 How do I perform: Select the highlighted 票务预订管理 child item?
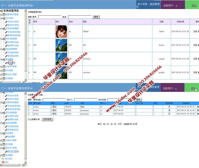pos(13,152)
